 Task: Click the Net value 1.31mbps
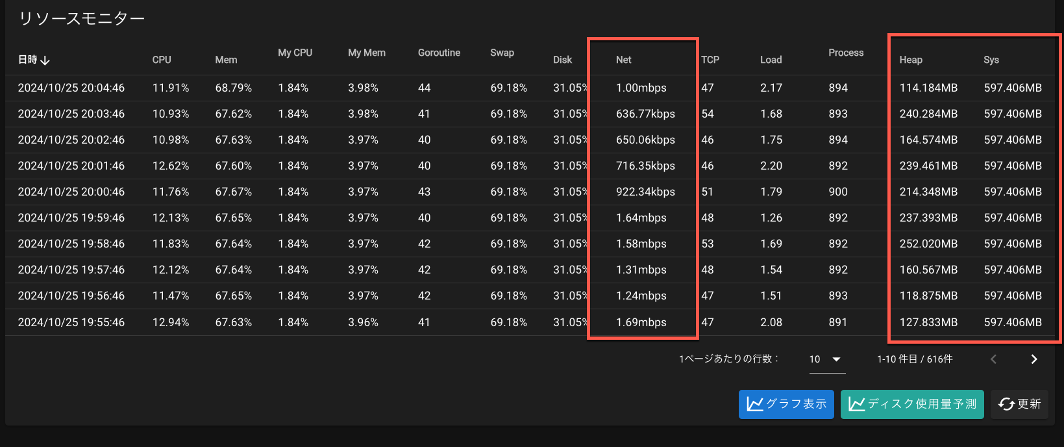pos(641,270)
